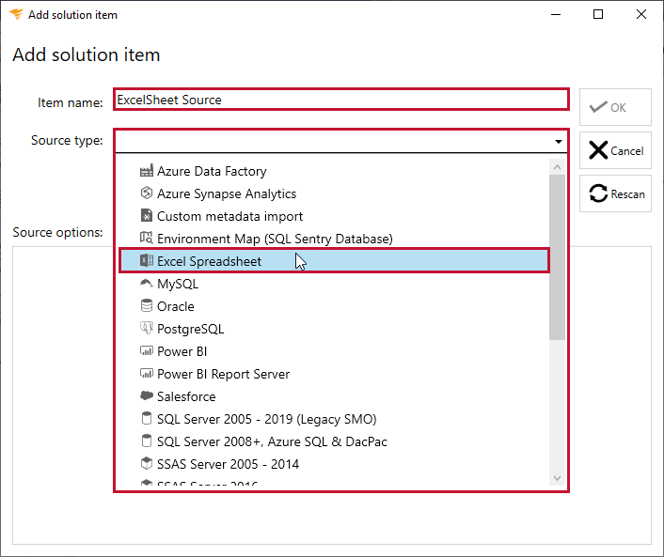The width and height of the screenshot is (664, 557).
Task: Maximize the Add solution item window
Action: pyautogui.click(x=598, y=14)
